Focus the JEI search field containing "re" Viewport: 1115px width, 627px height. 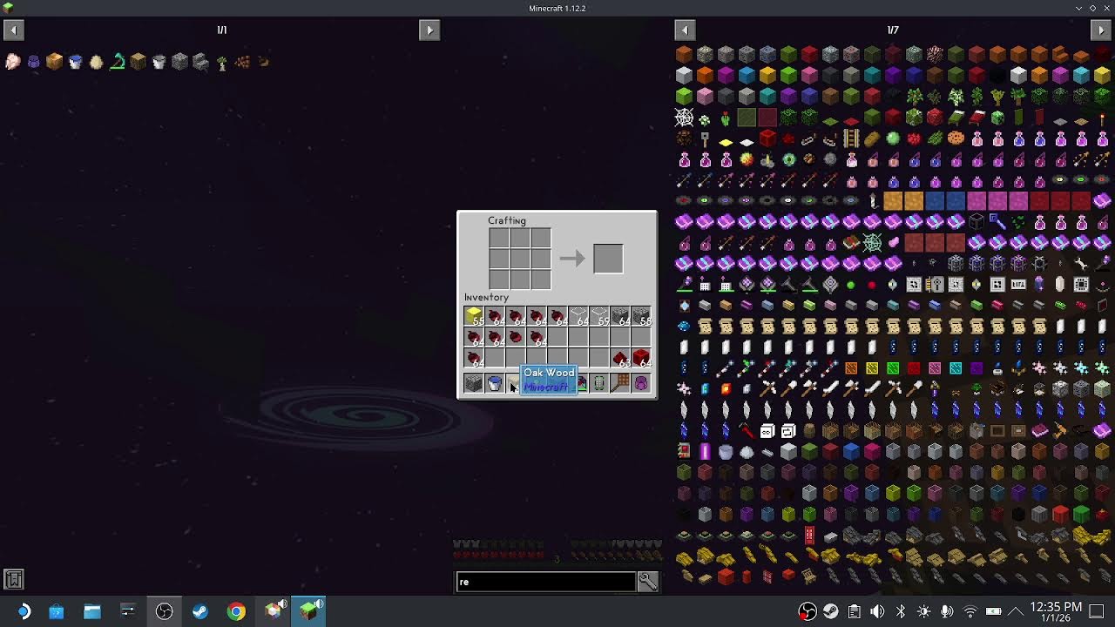point(546,582)
